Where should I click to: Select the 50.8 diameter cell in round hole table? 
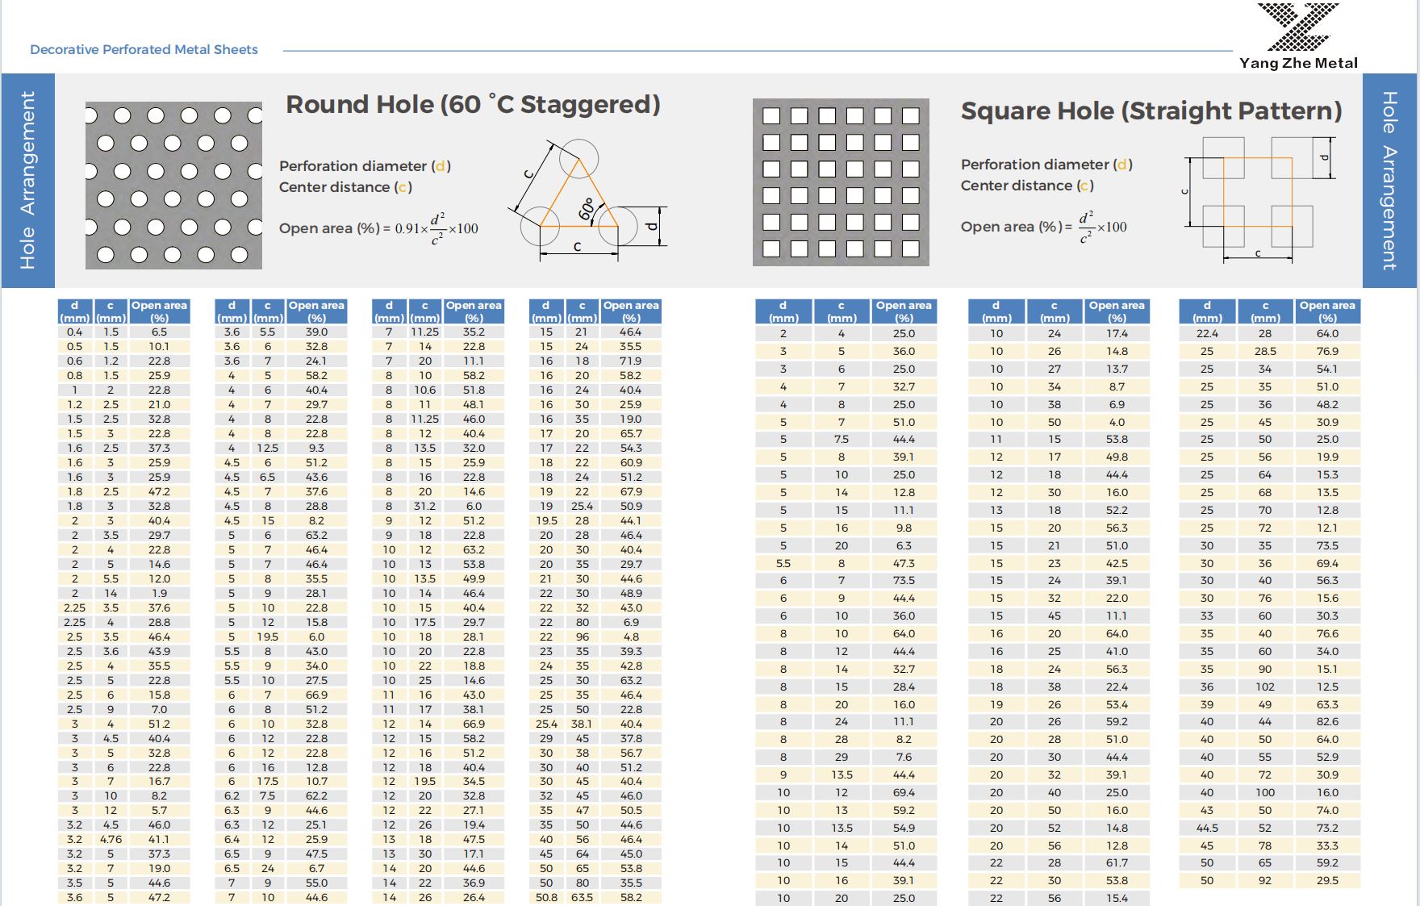(x=546, y=897)
